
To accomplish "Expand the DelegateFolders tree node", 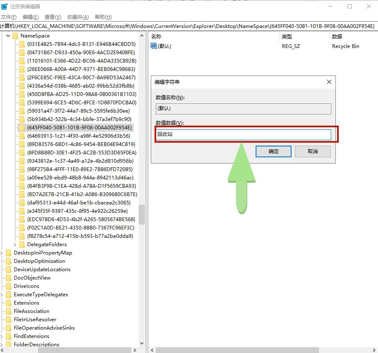I will click(x=15, y=245).
